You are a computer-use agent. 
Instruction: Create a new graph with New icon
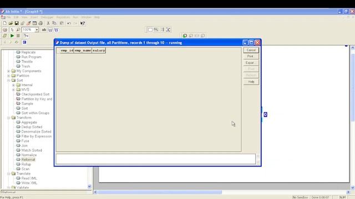(5, 23)
